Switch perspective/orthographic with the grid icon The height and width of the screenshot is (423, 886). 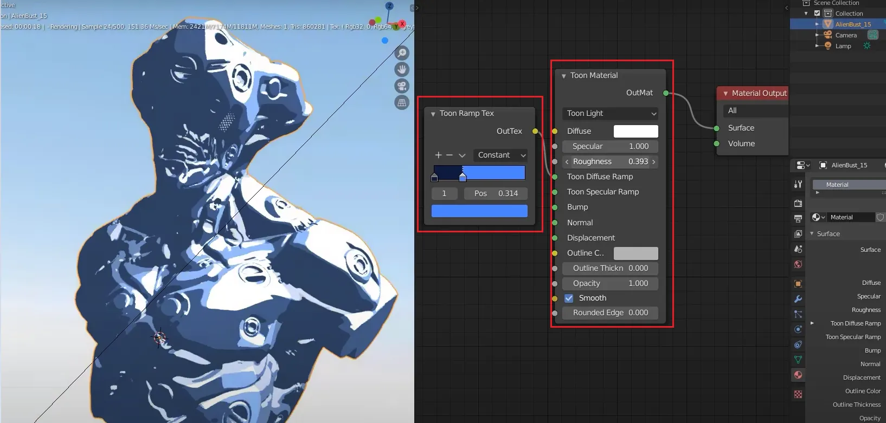tap(402, 102)
